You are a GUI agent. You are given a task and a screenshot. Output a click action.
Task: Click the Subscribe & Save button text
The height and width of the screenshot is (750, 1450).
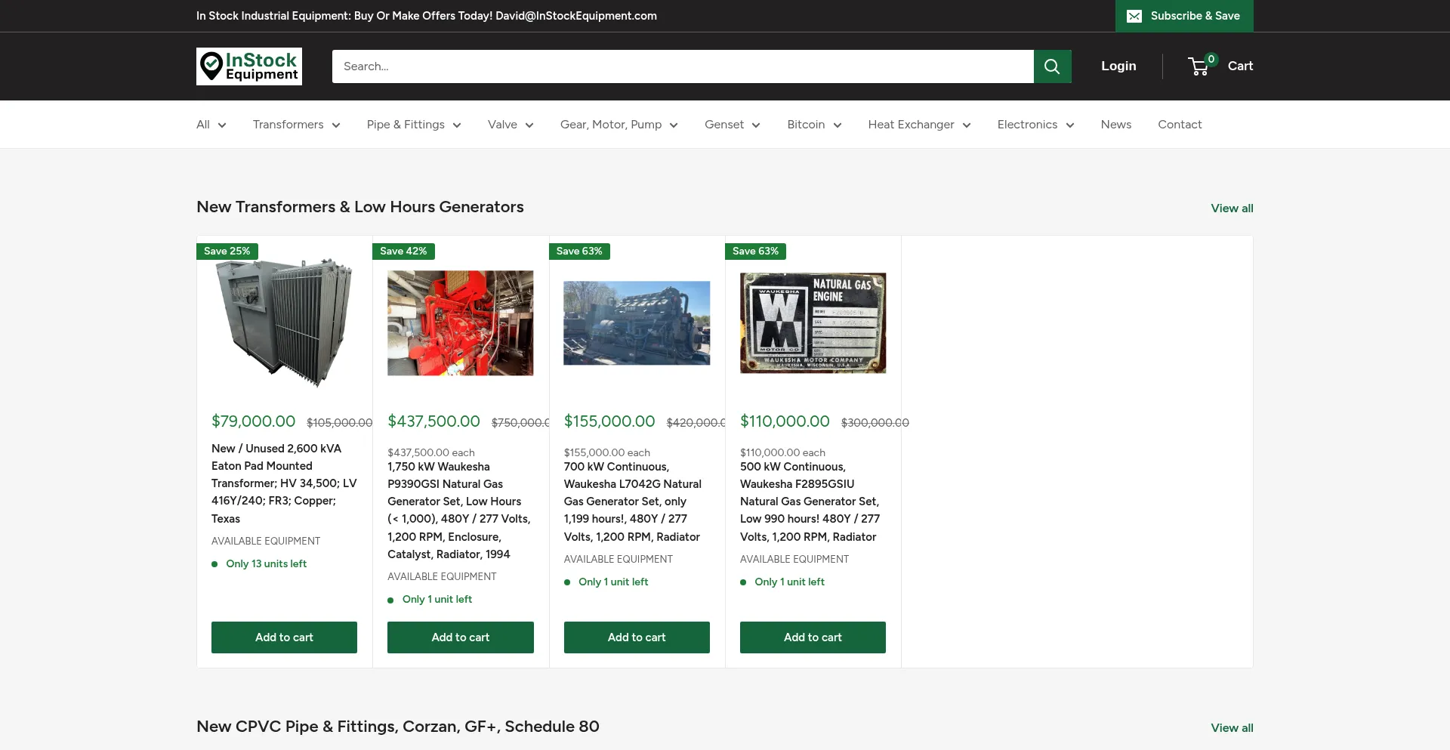(x=1195, y=16)
